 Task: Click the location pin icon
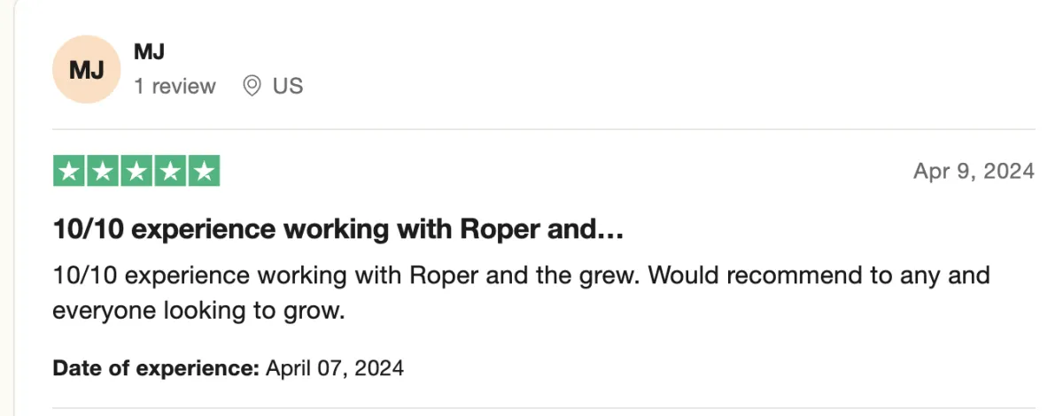[252, 86]
